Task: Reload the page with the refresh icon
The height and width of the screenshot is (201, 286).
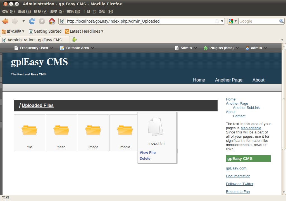Action: (32, 21)
